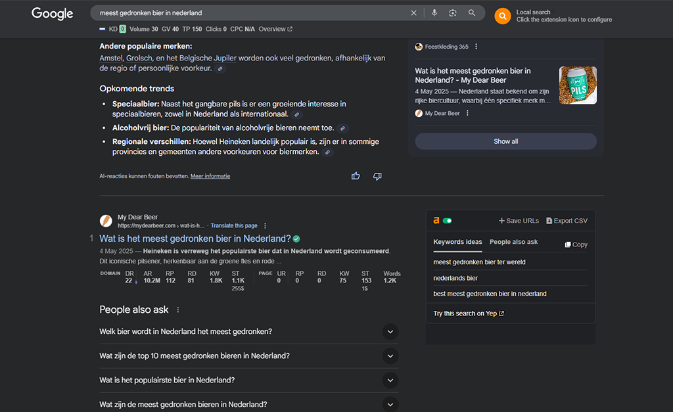Click the Grolsch link in AI overview
Screen dimensions: 673x412
click(x=139, y=58)
